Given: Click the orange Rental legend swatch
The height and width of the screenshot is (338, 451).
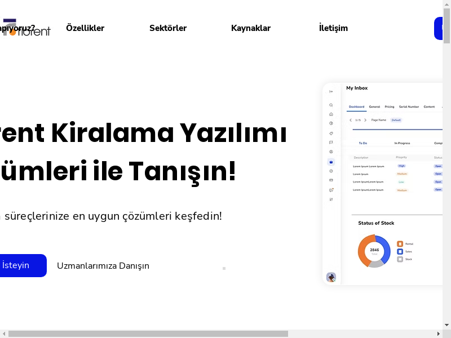Looking at the screenshot, I should click(x=400, y=244).
